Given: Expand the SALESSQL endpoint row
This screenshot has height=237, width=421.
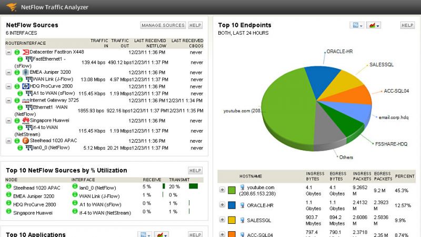Looking at the screenshot, I should pos(222,220).
